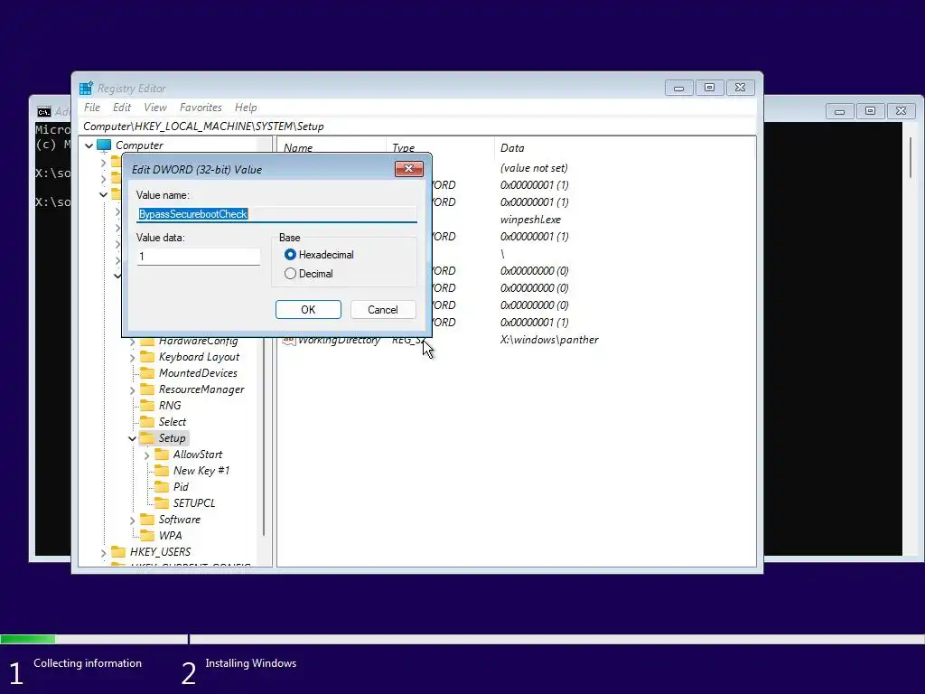Screen dimensions: 925x694
Task: Click the RNG folder icon
Action: 147,406
